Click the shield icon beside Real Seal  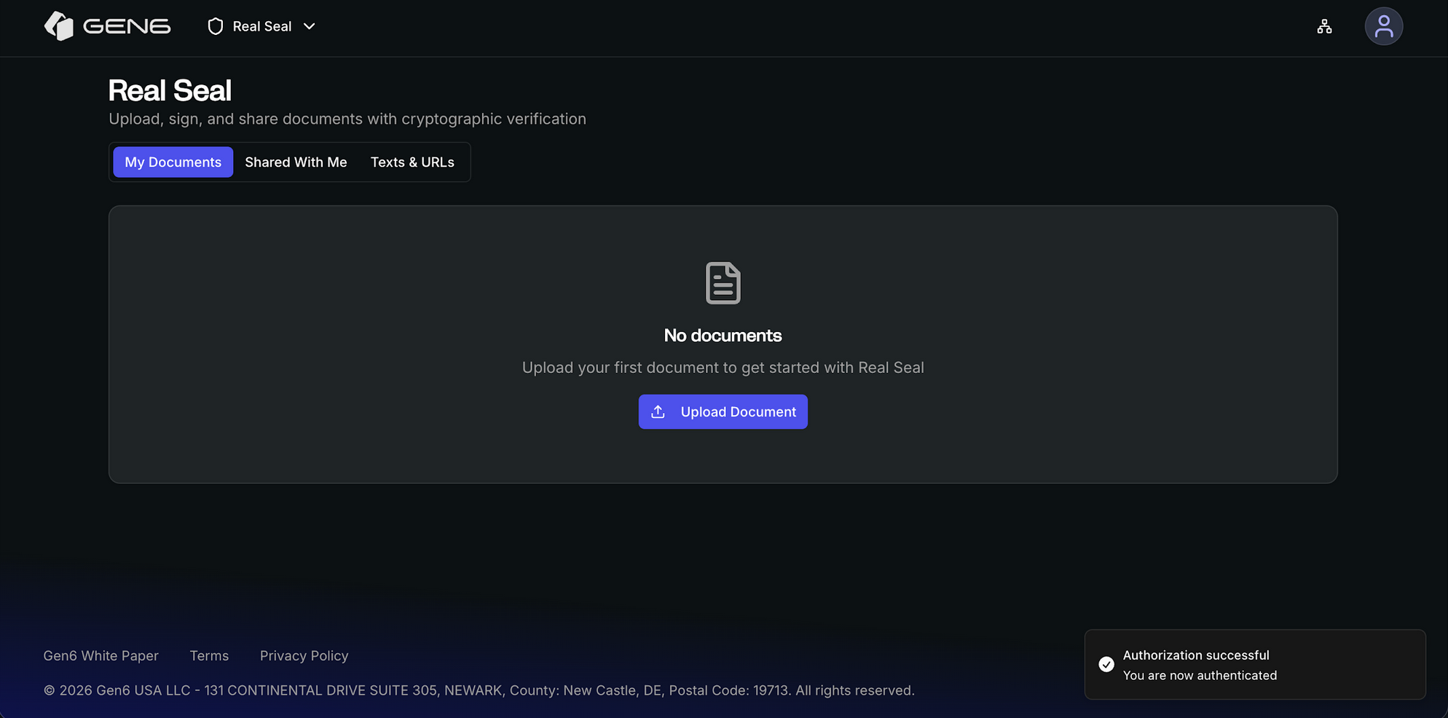(215, 27)
